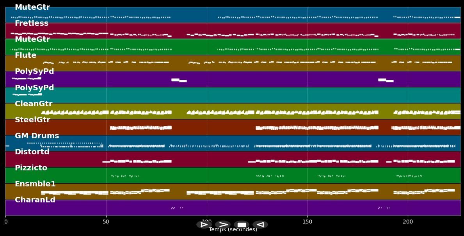
Task: Click the CharanLd track label
Action: (35, 200)
